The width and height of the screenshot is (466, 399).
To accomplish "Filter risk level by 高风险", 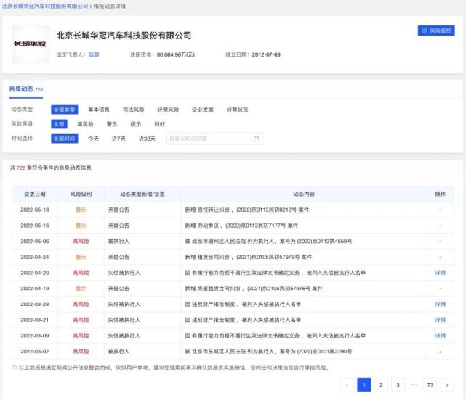I will pyautogui.click(x=85, y=124).
